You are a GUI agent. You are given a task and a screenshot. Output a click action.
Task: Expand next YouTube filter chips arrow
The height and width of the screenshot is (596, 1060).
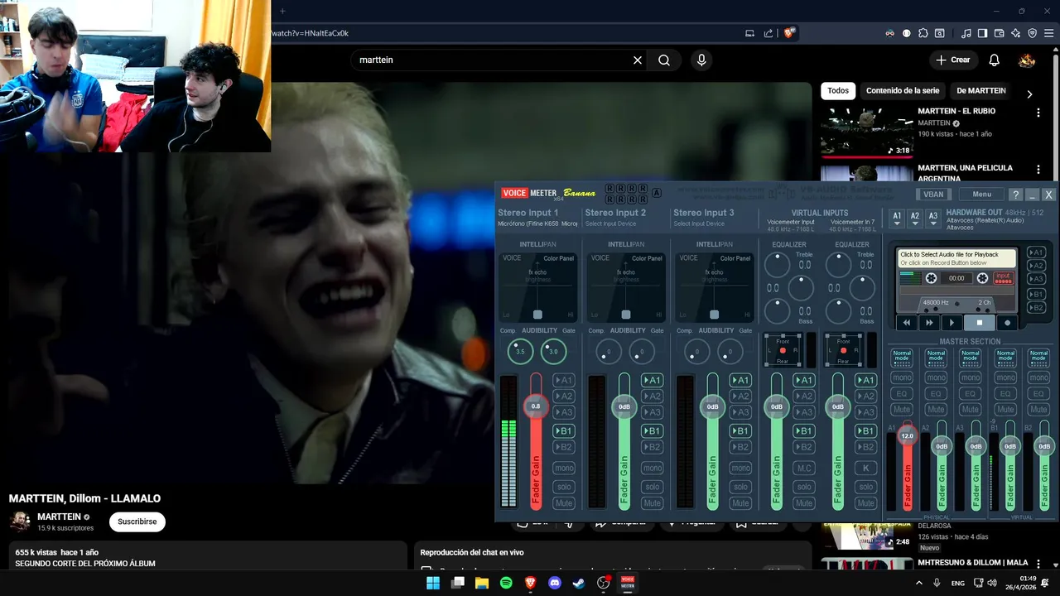[x=1029, y=94]
